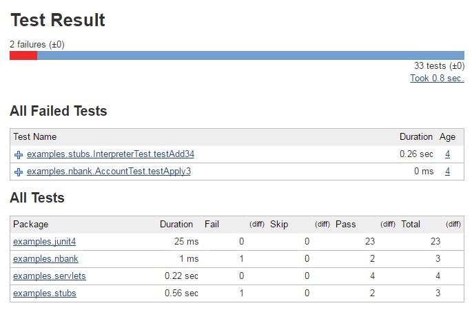Open the age link for testAdd34
The height and width of the screenshot is (310, 472).
point(447,154)
